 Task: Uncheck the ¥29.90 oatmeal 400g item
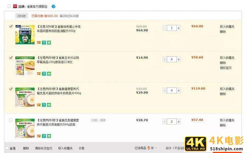point(11,89)
